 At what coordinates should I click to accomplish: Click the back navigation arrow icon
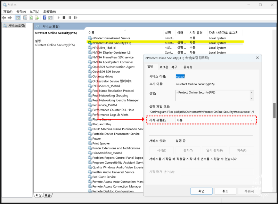[3, 17]
